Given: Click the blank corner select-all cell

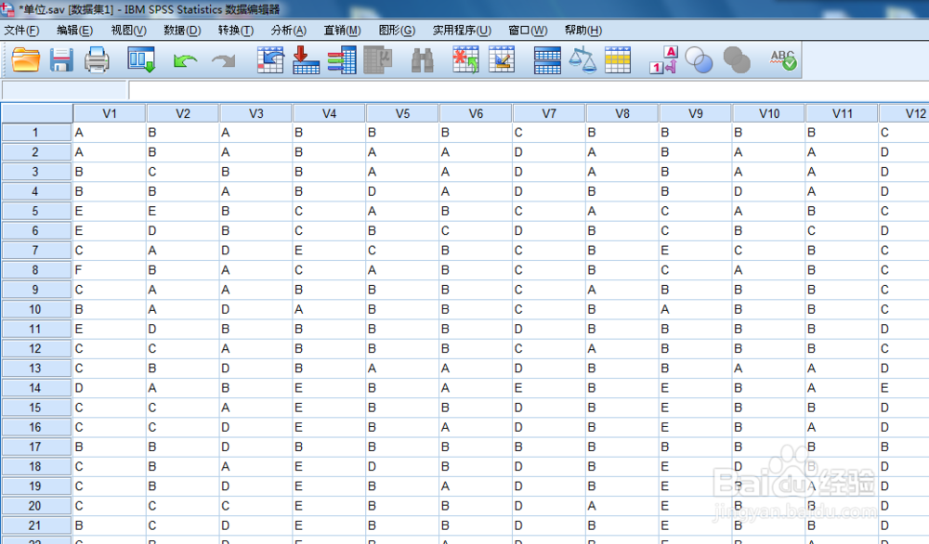Looking at the screenshot, I should click(37, 113).
